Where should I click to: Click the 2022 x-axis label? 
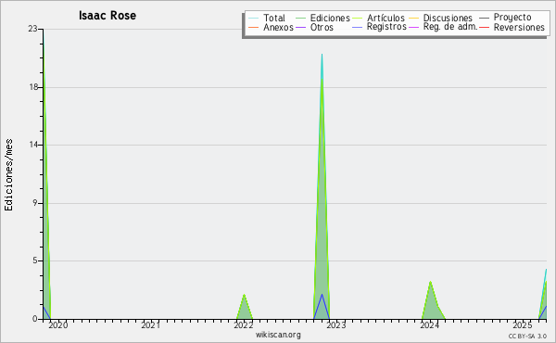243,324
